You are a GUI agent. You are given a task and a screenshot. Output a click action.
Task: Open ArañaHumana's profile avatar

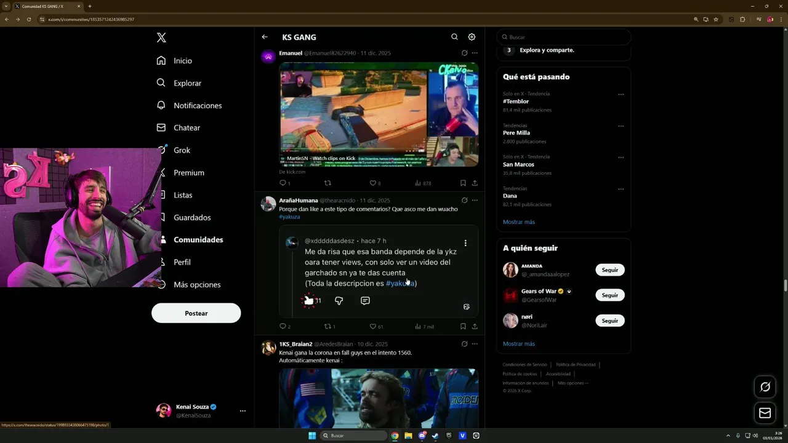(x=268, y=204)
